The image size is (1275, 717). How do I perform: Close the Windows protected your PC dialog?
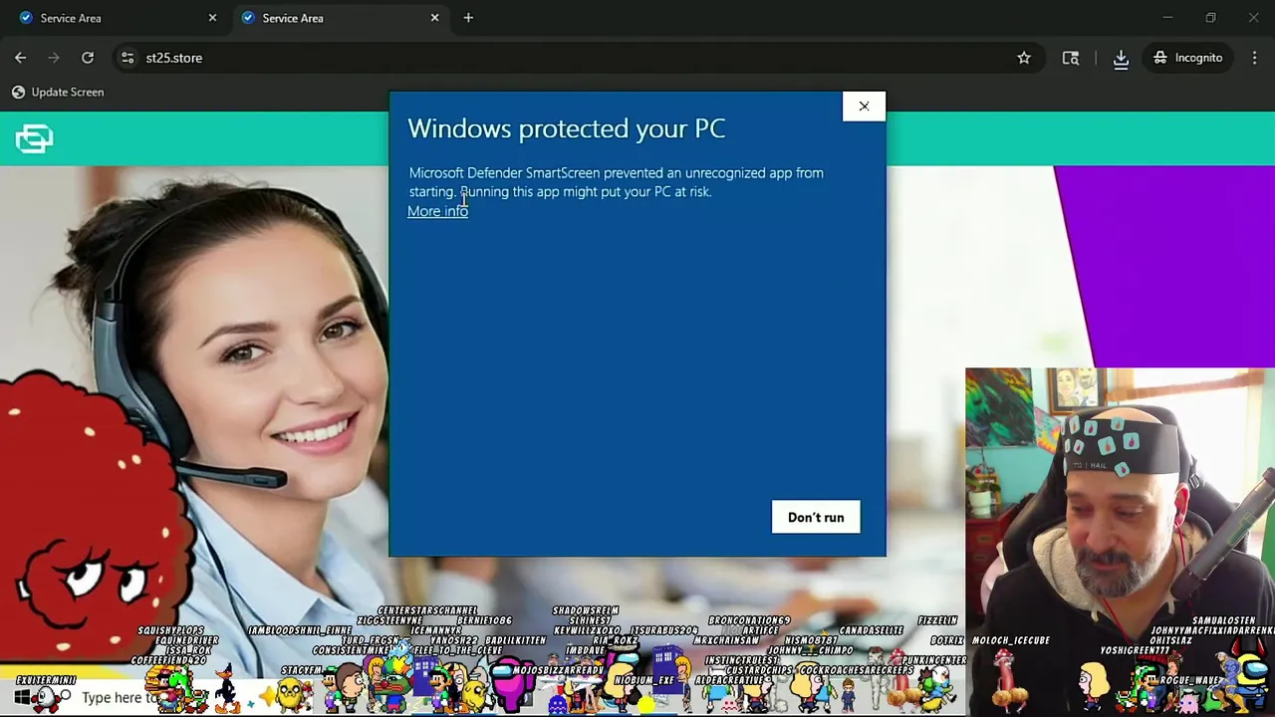(x=864, y=107)
